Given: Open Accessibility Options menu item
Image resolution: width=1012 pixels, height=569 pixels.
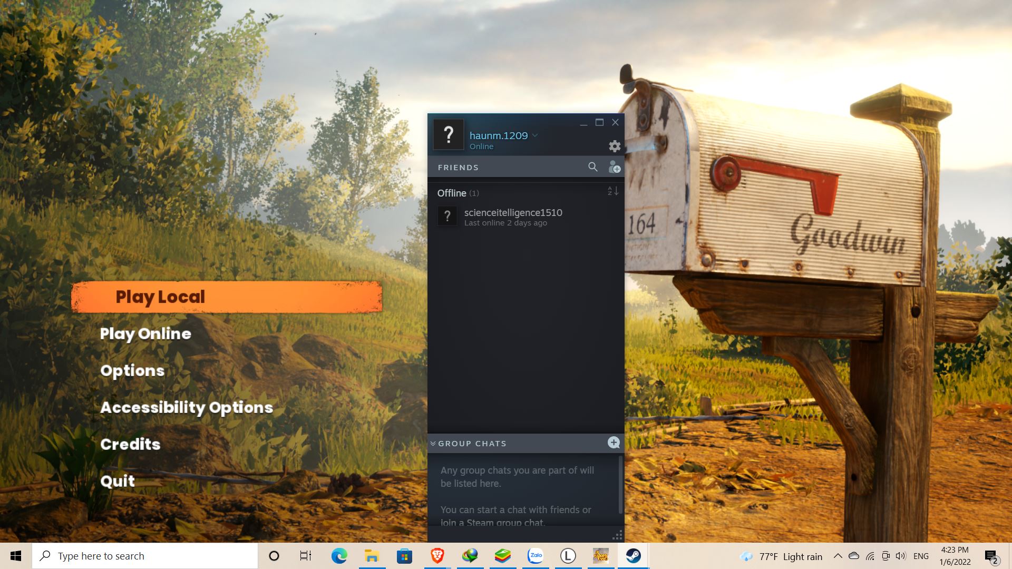Looking at the screenshot, I should (186, 406).
